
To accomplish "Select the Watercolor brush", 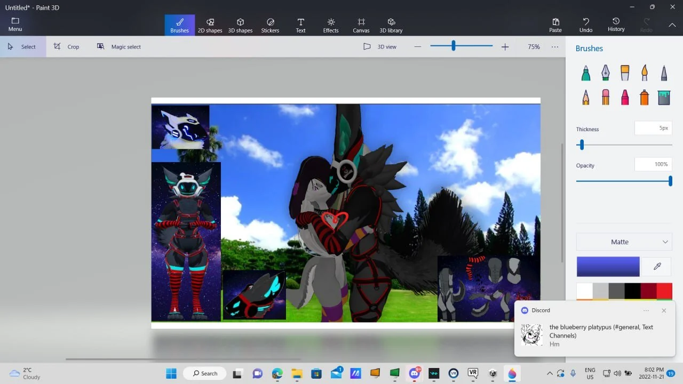I will tap(645, 73).
